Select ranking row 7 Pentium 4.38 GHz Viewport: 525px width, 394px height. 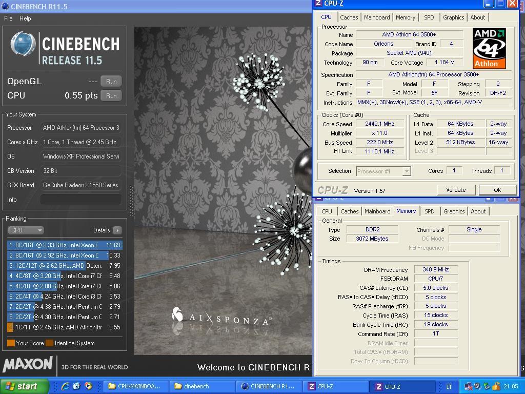click(x=64, y=307)
